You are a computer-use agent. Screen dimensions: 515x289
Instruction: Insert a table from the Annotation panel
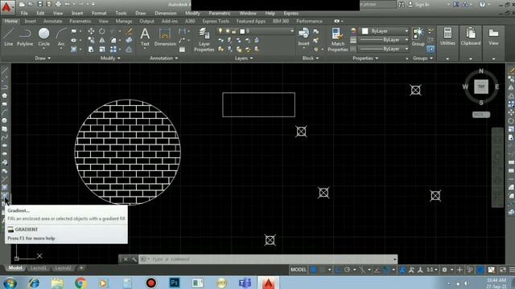tap(182, 50)
